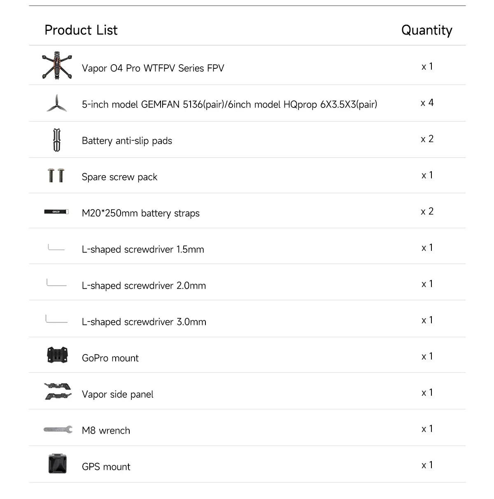Click the propeller icon for GEMFAN 5136
The width and height of the screenshot is (494, 499).
56,103
